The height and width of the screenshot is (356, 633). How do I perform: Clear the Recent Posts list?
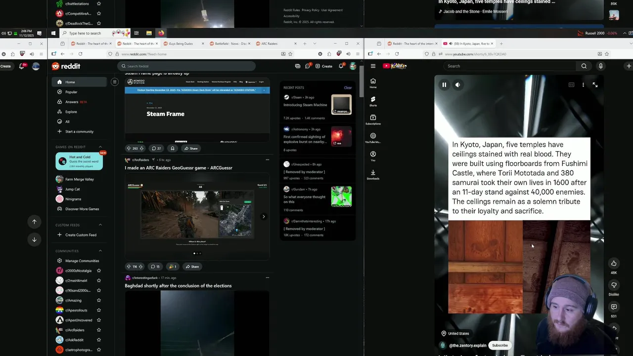348,88
